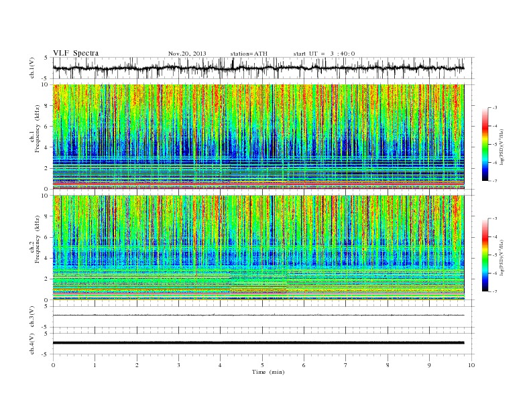Viewport: 531px width, 410px height.
Task: Click the ch.1 "Frequency (kHz)" axis label
Action: coord(38,129)
